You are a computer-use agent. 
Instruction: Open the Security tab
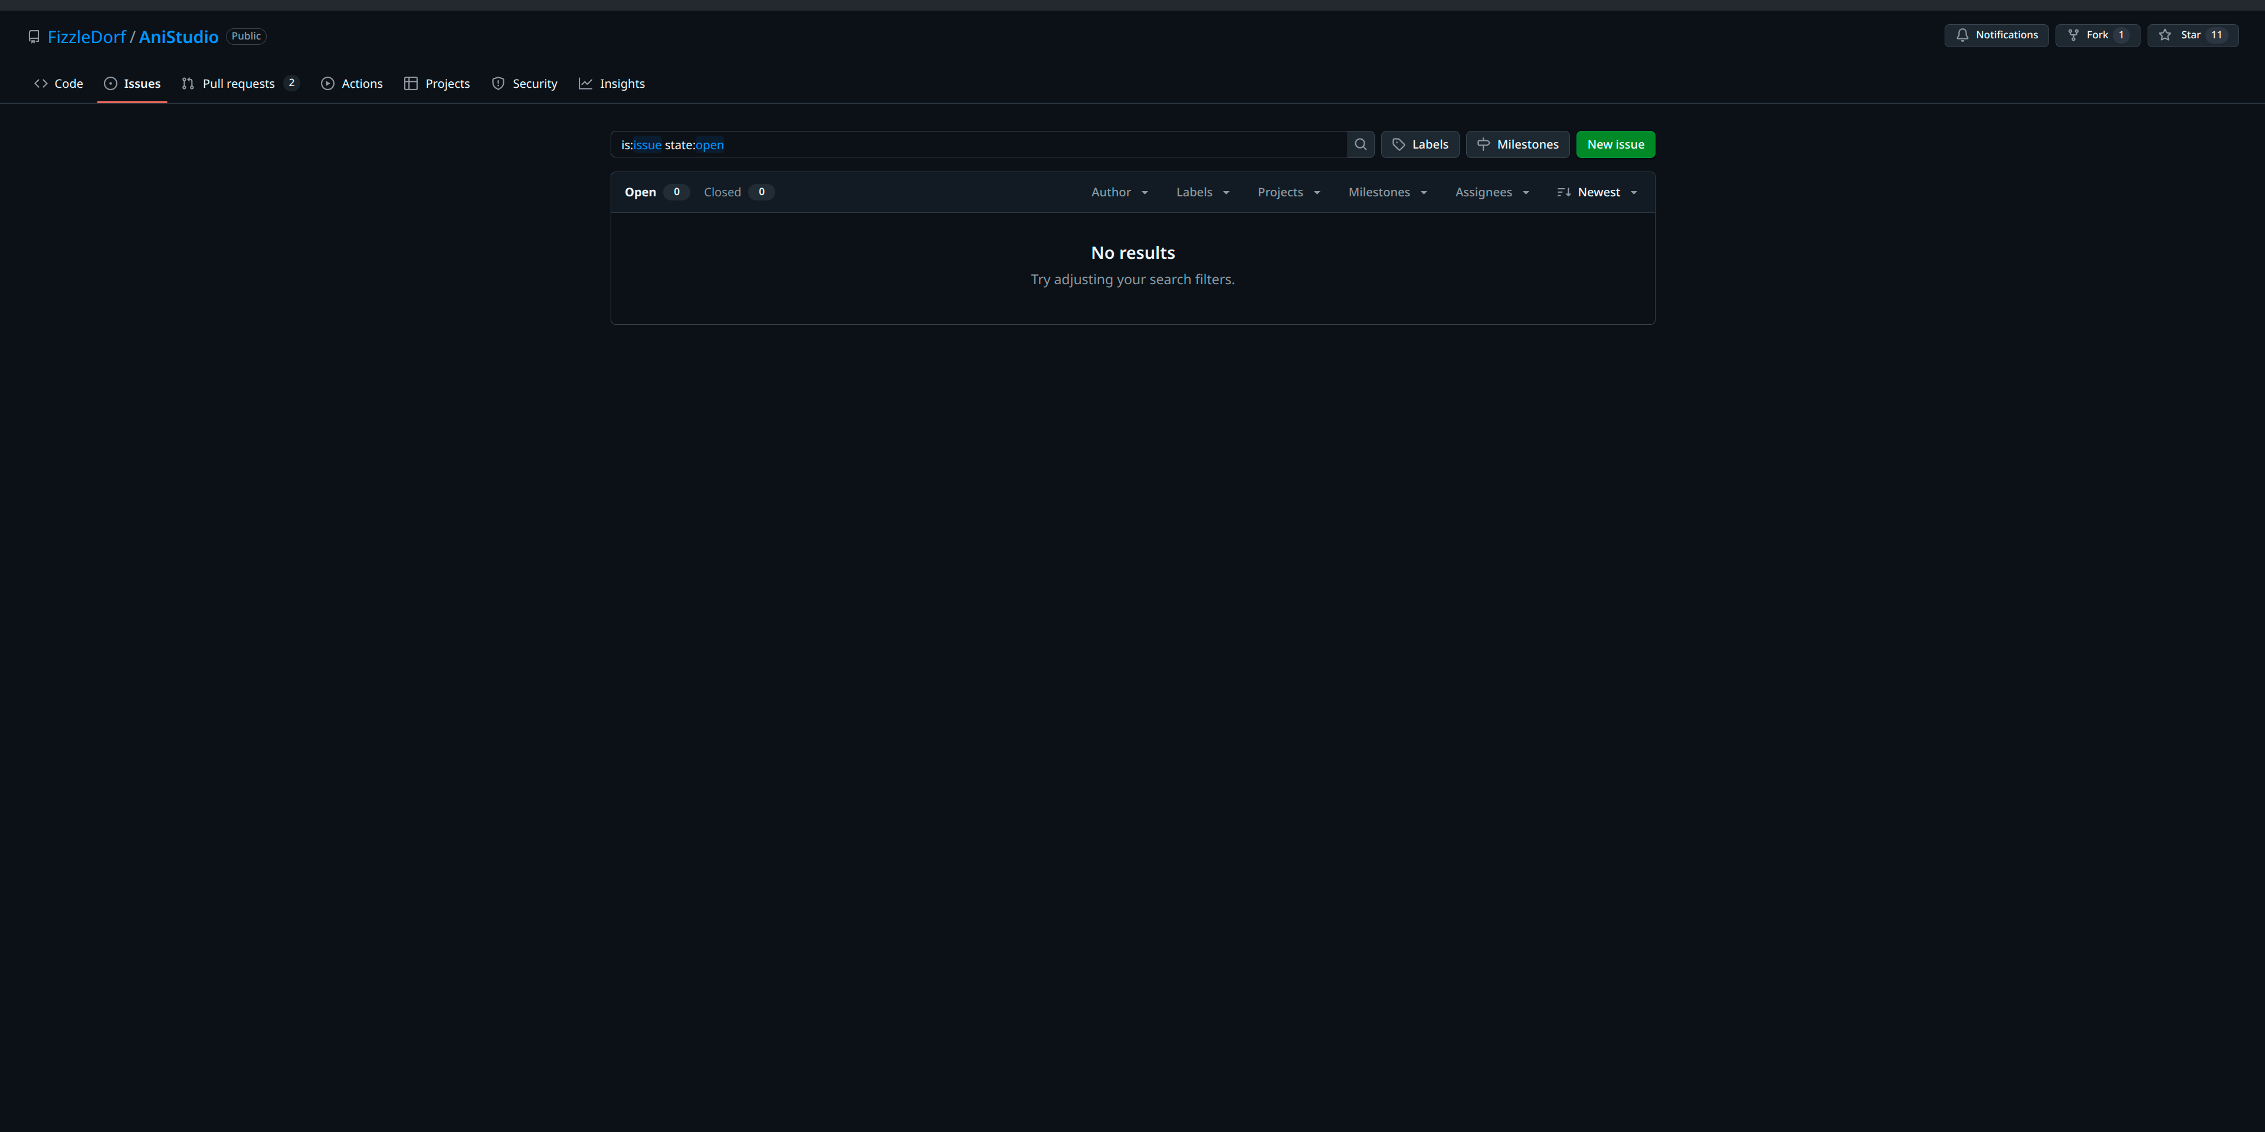525,84
